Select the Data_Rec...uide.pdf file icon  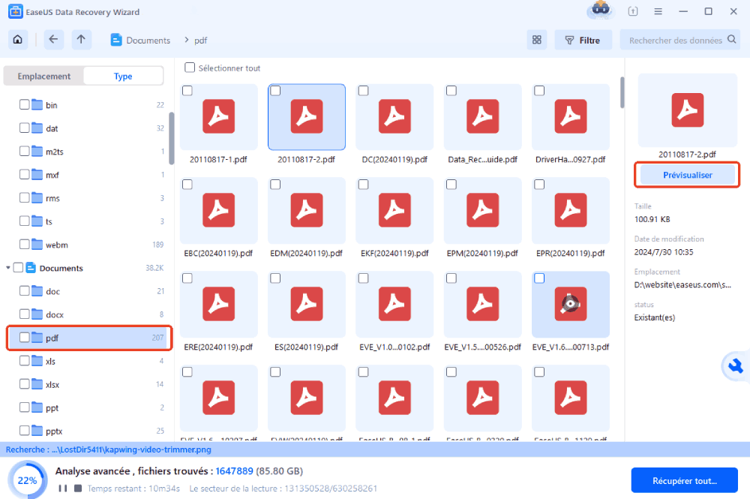pyautogui.click(x=482, y=116)
